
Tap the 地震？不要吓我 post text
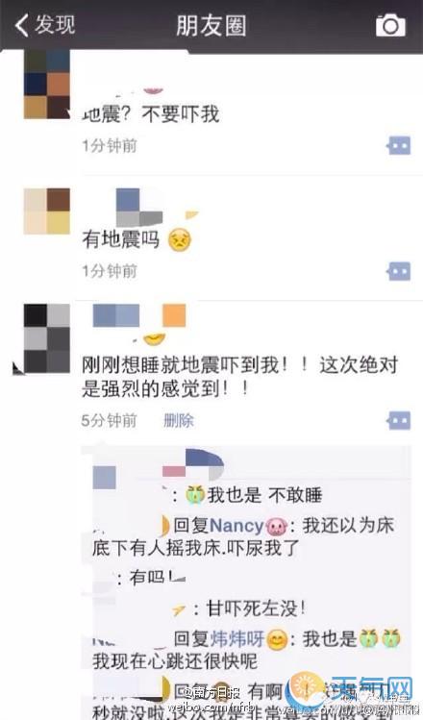point(151,113)
